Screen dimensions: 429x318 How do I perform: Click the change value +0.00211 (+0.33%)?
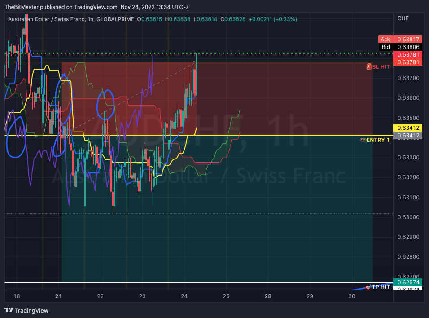273,19
